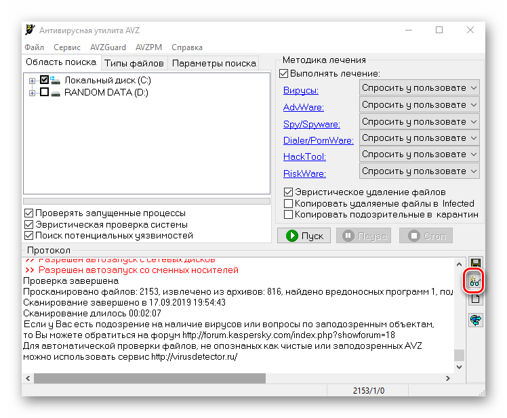This screenshot has height=418, width=507.
Task: Click the blank page clear protocol icon
Action: coord(475,299)
